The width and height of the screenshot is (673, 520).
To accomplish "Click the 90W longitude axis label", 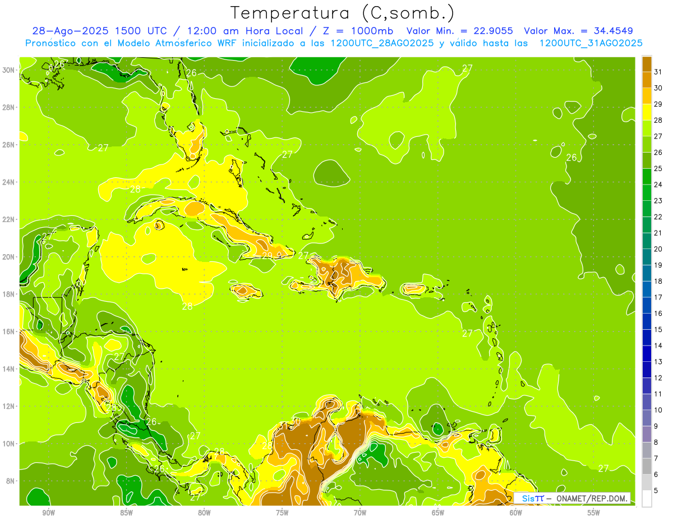I will point(48,513).
